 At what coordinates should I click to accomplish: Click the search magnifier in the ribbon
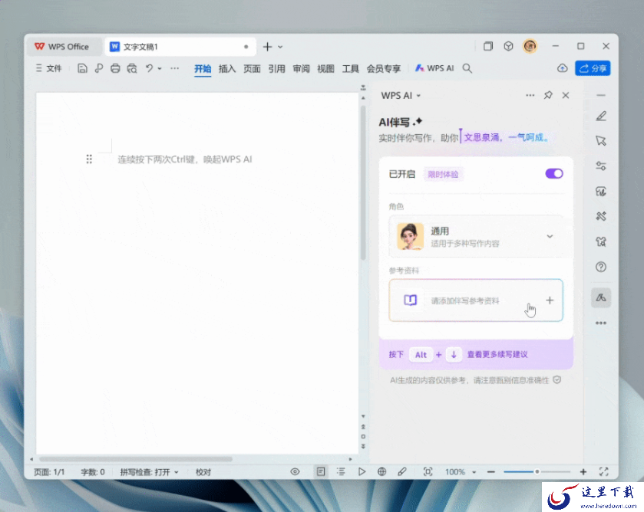(467, 68)
